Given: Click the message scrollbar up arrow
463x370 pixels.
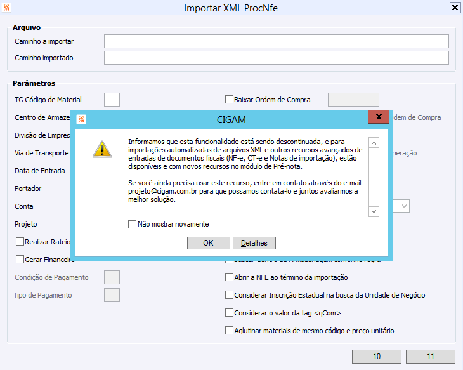Looking at the screenshot, I should pos(374,143).
